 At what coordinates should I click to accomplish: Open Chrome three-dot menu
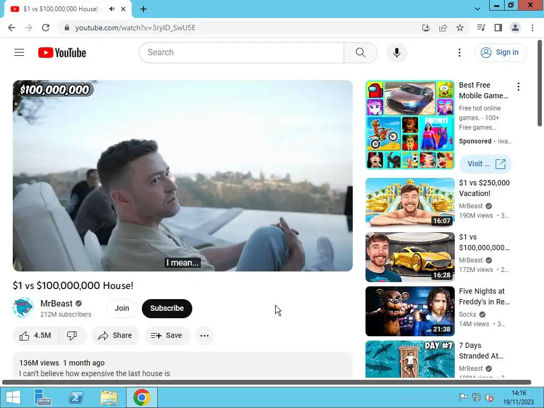pyautogui.click(x=532, y=28)
